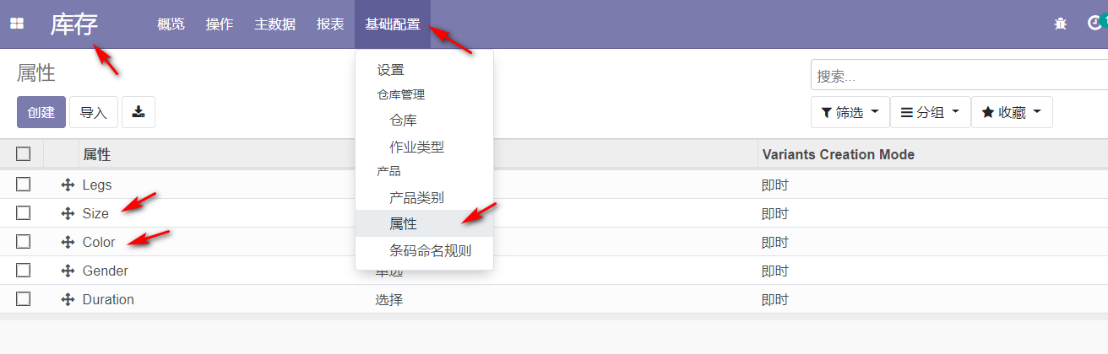This screenshot has width=1108, height=354.
Task: Open the 分组 group-by dropdown
Action: pos(930,112)
